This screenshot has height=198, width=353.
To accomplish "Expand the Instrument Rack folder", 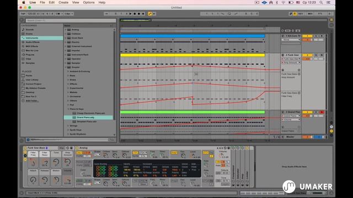I will coord(66,54).
